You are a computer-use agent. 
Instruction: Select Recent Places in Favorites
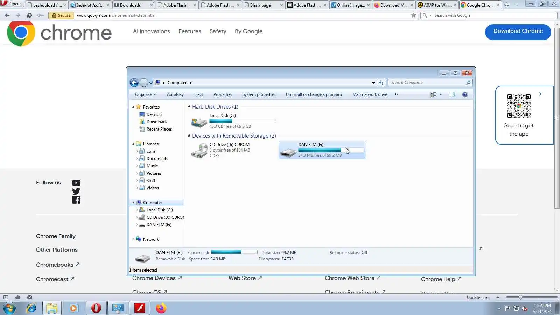point(159,129)
